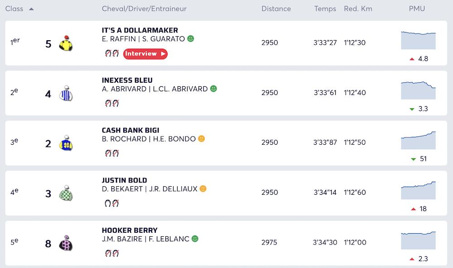Open the IT'S A DOLLARMAKER horse link
The width and height of the screenshot is (453, 268).
click(x=140, y=30)
